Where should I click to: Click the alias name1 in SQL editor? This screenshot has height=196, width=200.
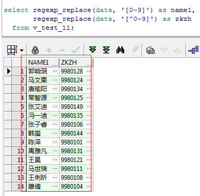(x=181, y=10)
